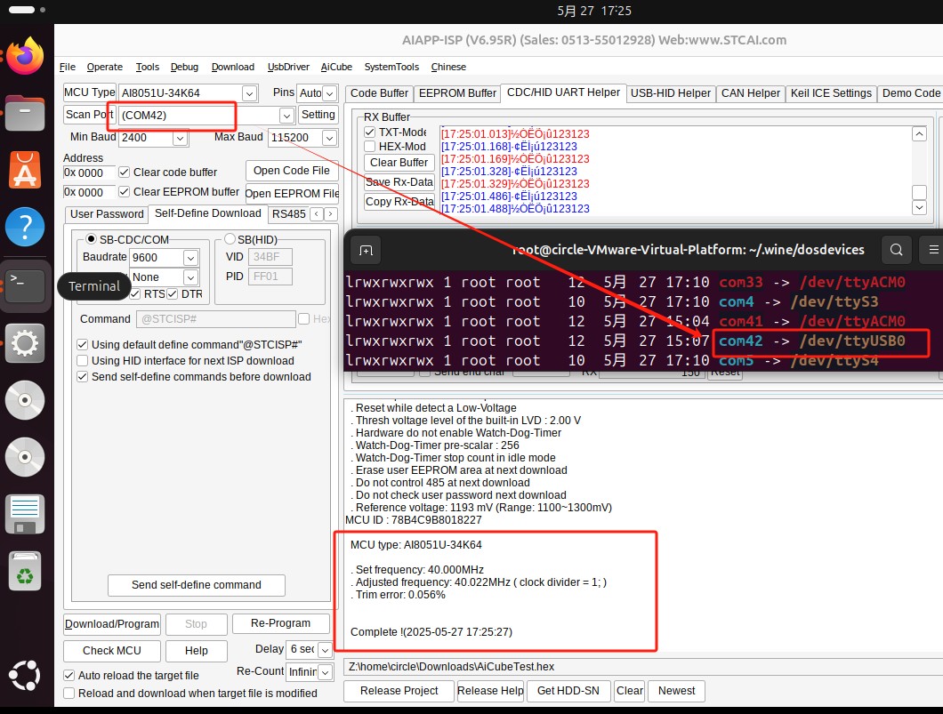Click the RX Buffer scroll up arrow

(x=919, y=134)
